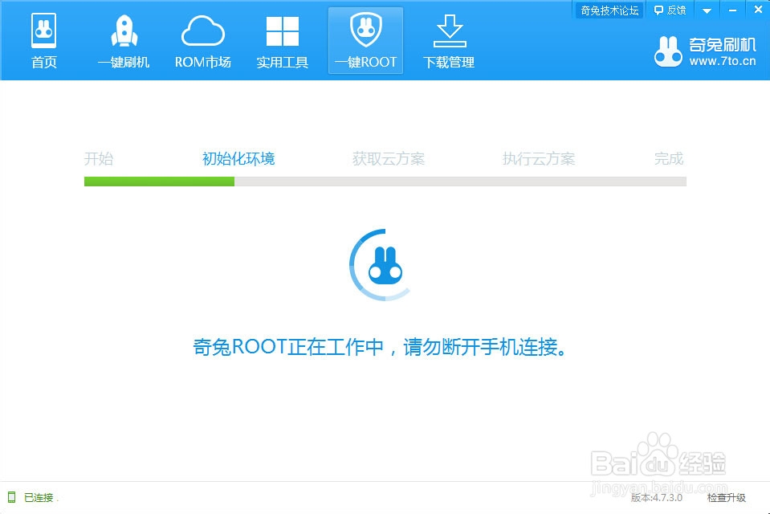Screen dimensions: 770x514
Task: Open the 首页 home phone icon
Action: click(x=43, y=31)
